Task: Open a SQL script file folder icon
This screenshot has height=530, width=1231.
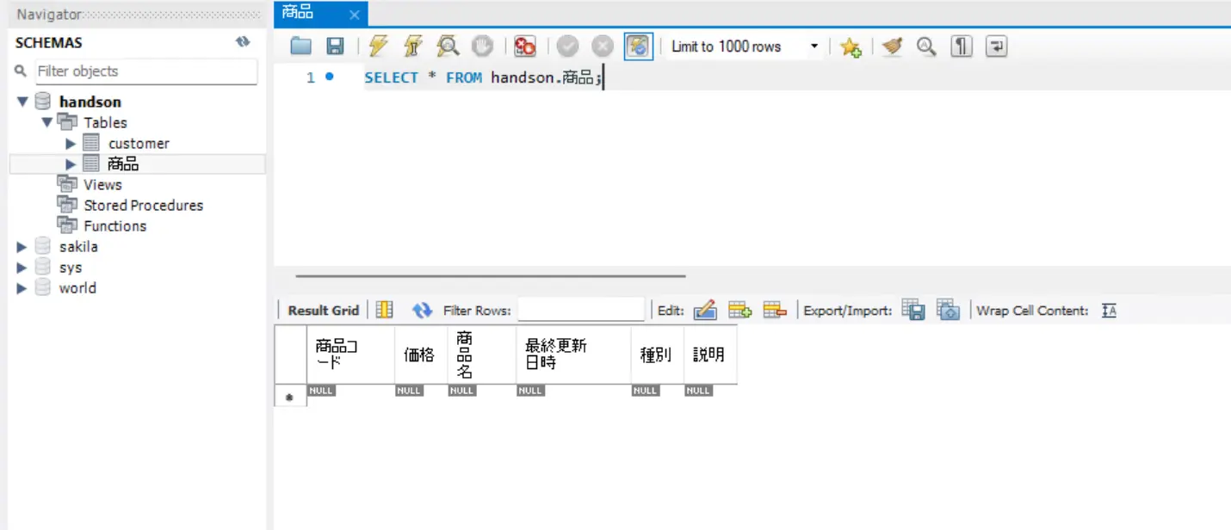Action: click(x=300, y=46)
